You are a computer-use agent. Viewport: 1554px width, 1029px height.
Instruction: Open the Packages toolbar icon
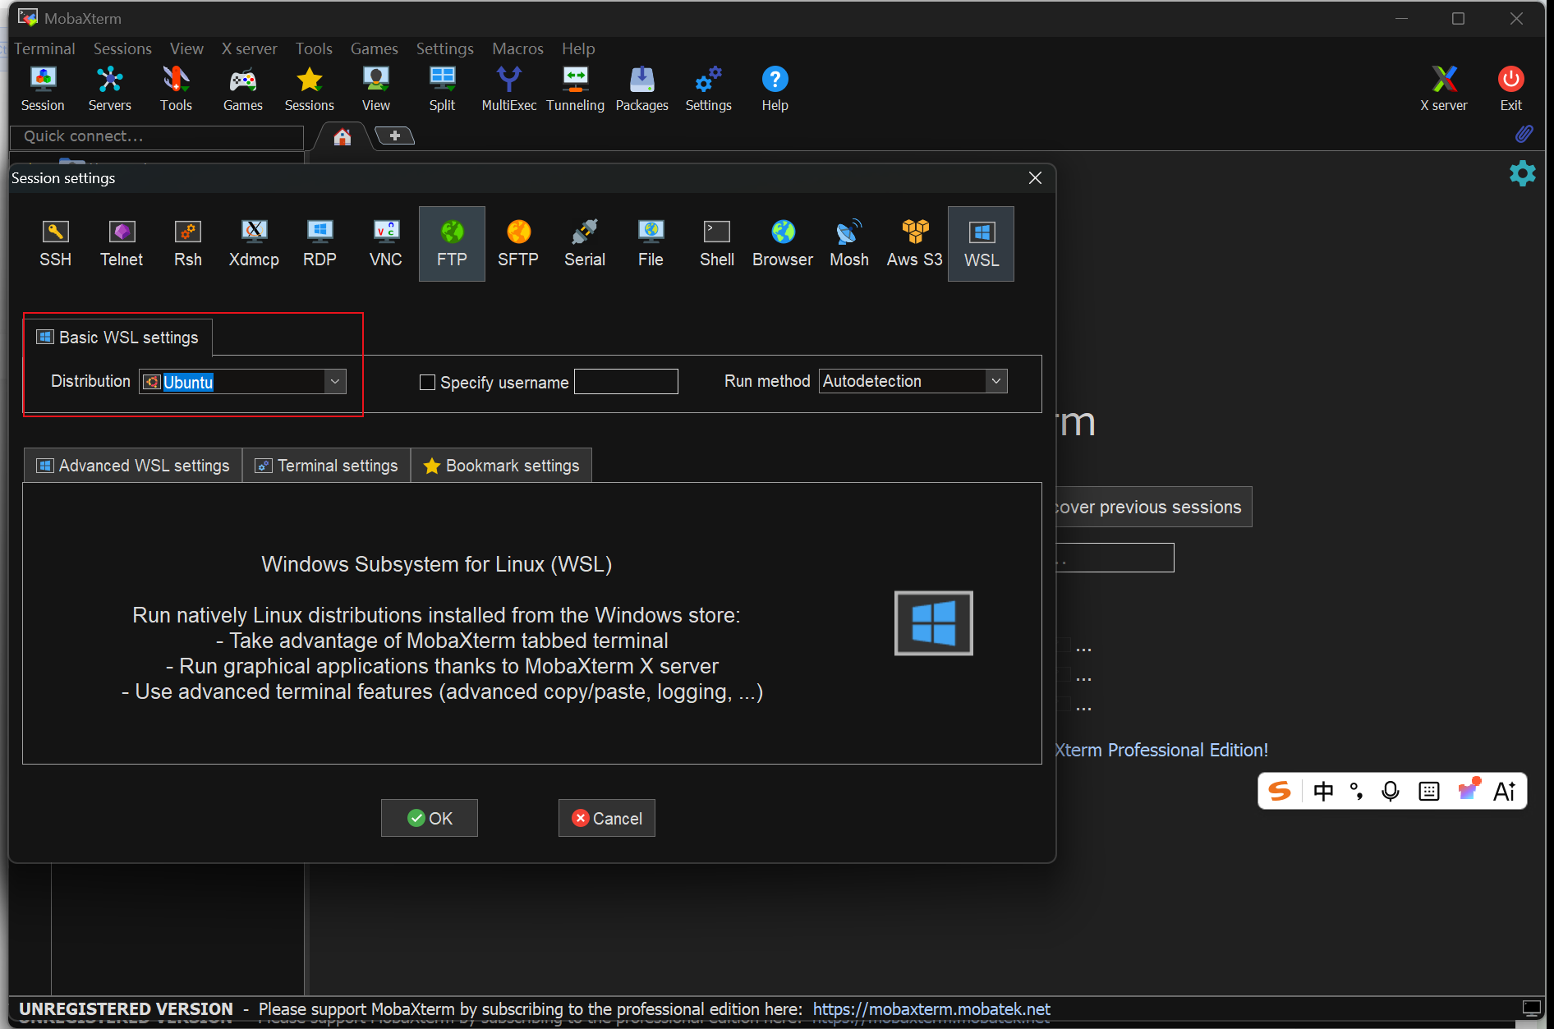pos(642,89)
